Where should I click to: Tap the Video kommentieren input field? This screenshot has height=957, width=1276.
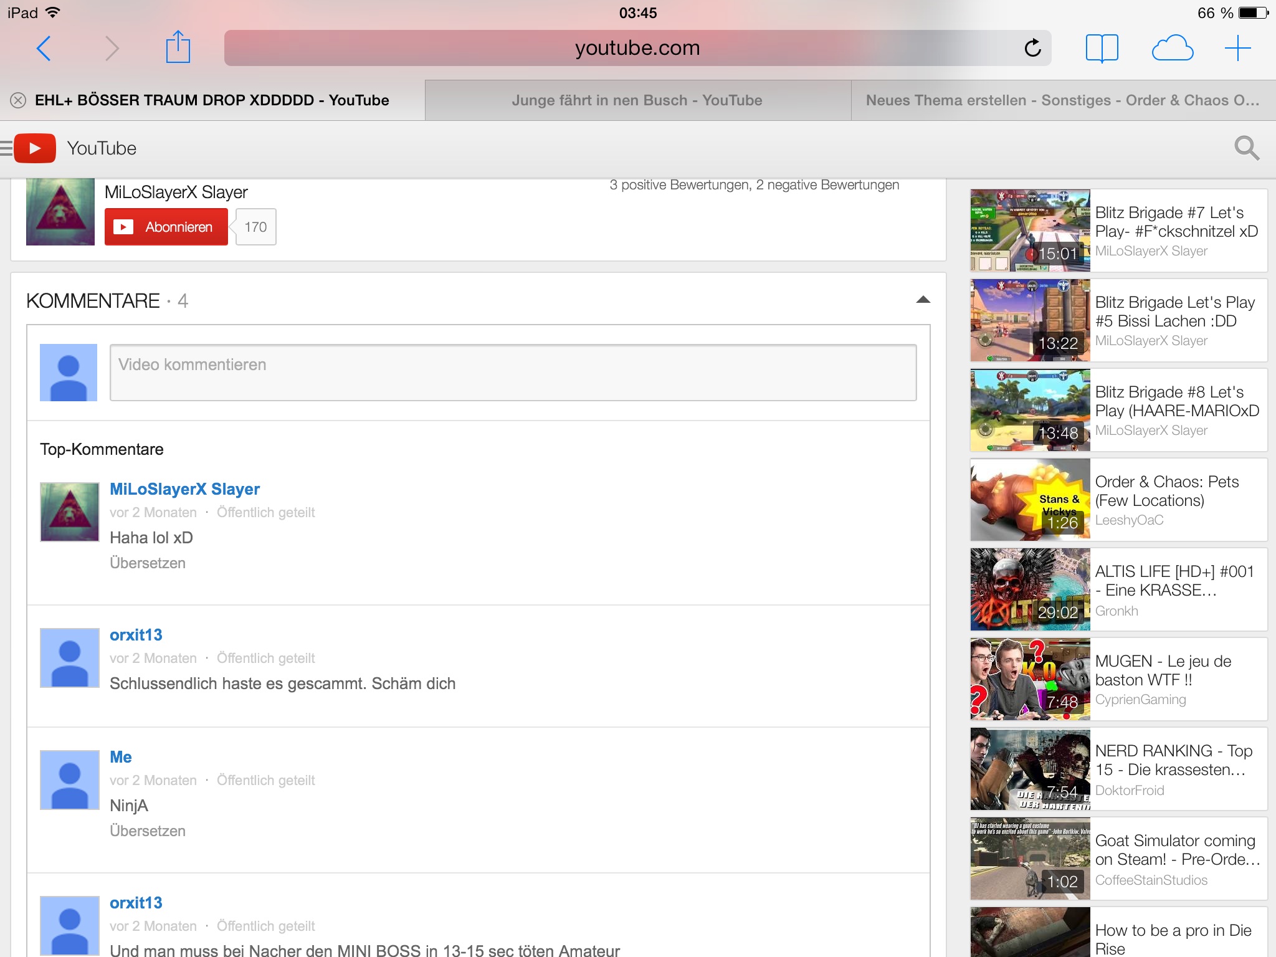(512, 372)
